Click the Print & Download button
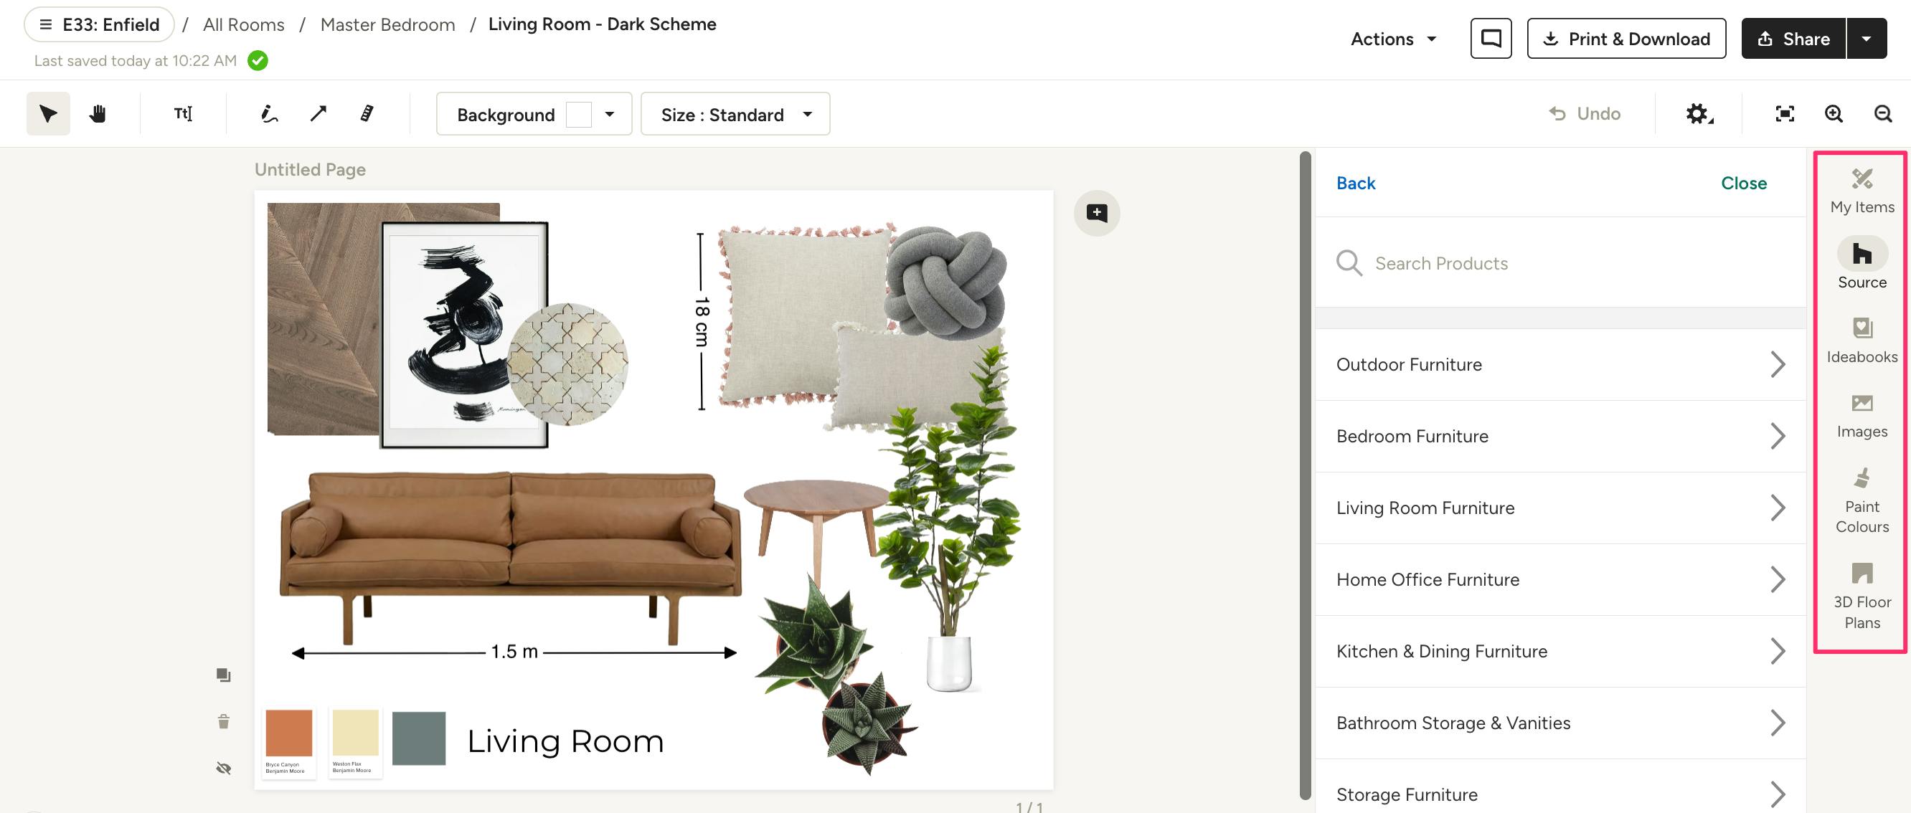 point(1626,39)
